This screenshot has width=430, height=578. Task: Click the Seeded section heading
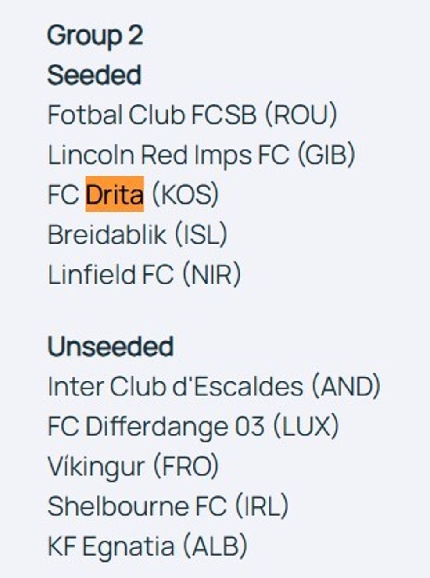[94, 75]
